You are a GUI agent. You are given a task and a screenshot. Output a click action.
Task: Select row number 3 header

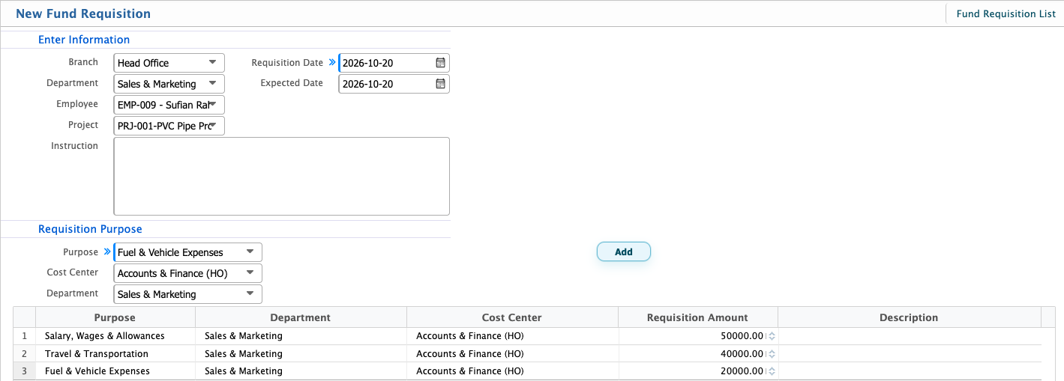(x=24, y=371)
